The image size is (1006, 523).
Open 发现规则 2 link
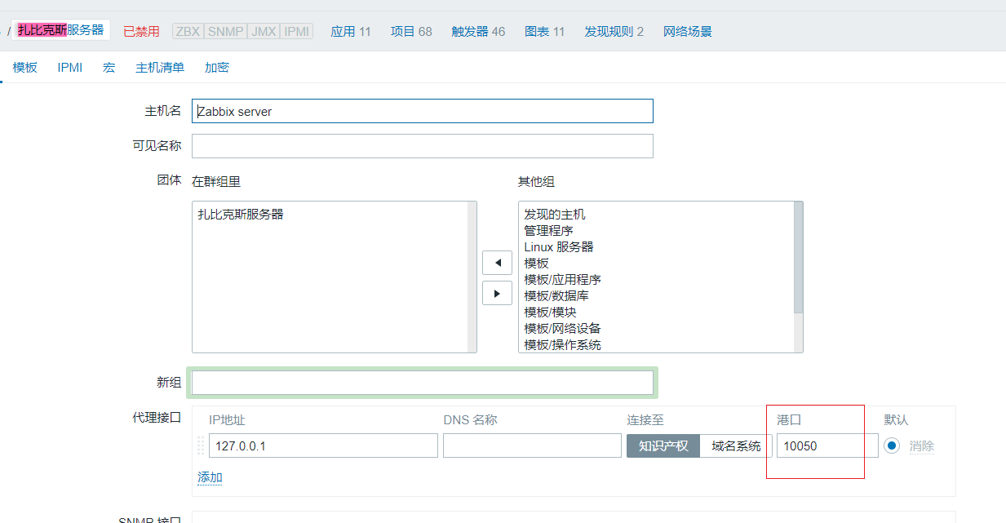[614, 32]
